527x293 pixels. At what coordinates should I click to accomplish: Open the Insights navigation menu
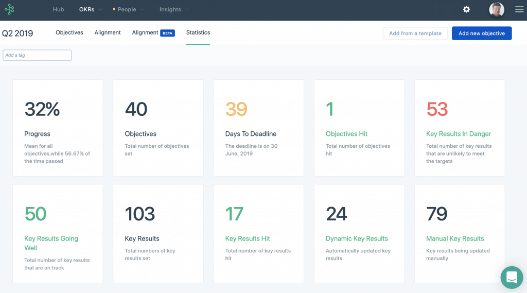170,9
